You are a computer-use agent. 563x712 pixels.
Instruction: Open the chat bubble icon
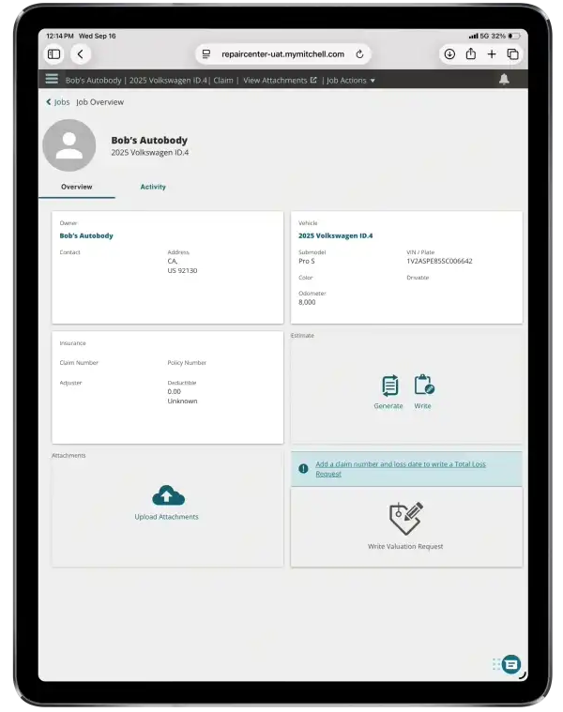[511, 665]
